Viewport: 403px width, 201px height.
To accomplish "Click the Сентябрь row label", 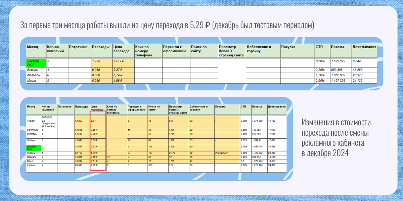I will 33,129.
